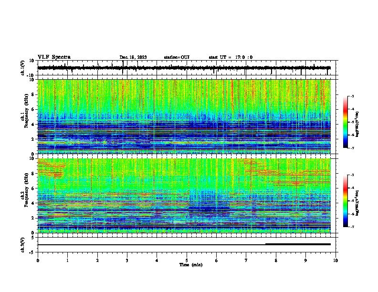Click the "-3" label on ch.1 color bar
Image resolution: width=378 pixels, height=292 pixels.
(x=352, y=96)
